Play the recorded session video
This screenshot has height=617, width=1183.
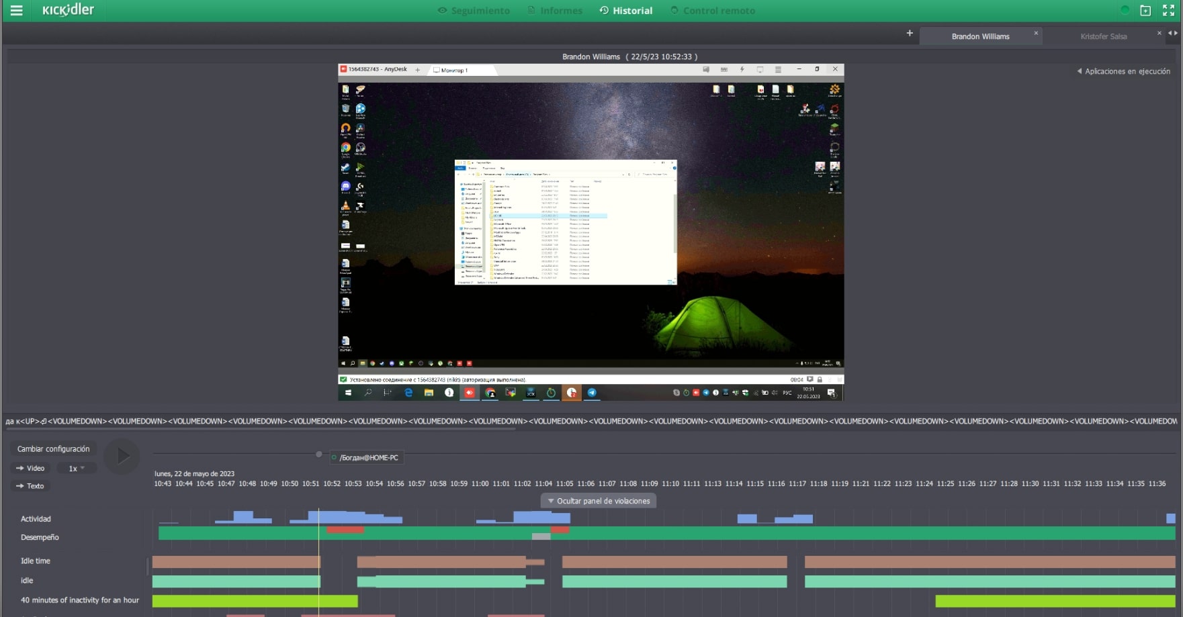[122, 457]
